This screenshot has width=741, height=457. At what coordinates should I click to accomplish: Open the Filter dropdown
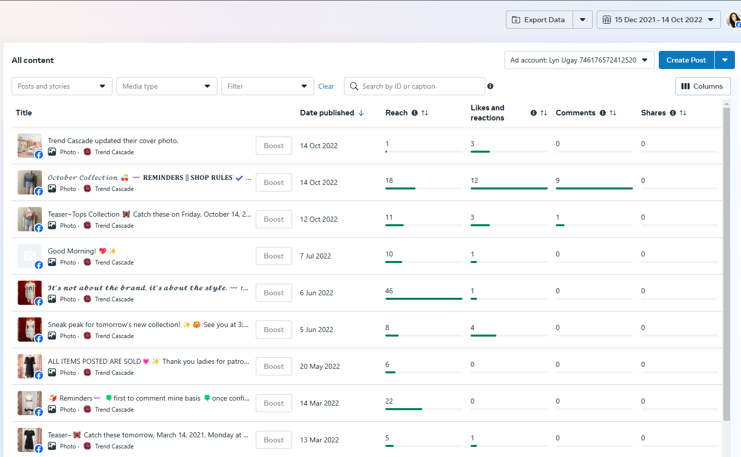pos(267,86)
